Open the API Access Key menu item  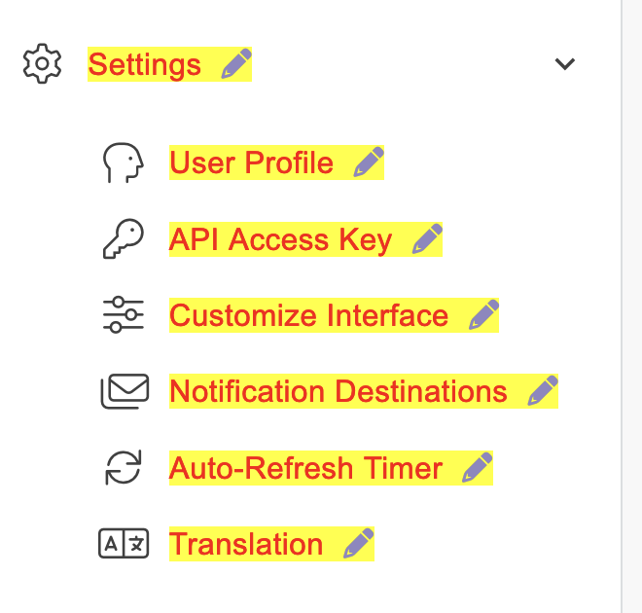[280, 239]
